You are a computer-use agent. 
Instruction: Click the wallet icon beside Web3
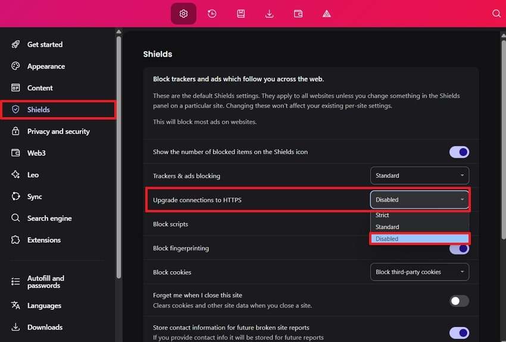click(15, 153)
